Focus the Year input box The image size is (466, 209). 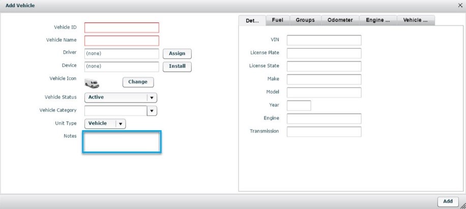click(x=299, y=106)
